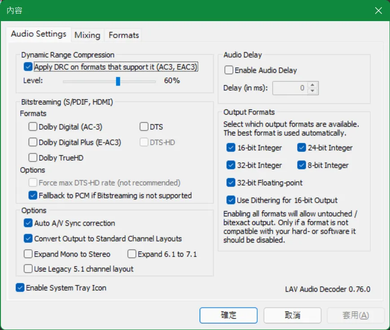Select the Audio Settings tab

[x=39, y=34]
